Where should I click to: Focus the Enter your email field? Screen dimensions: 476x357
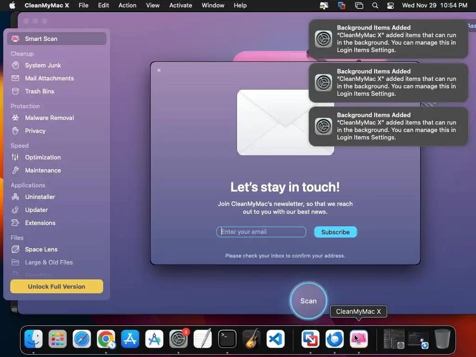[x=261, y=232]
